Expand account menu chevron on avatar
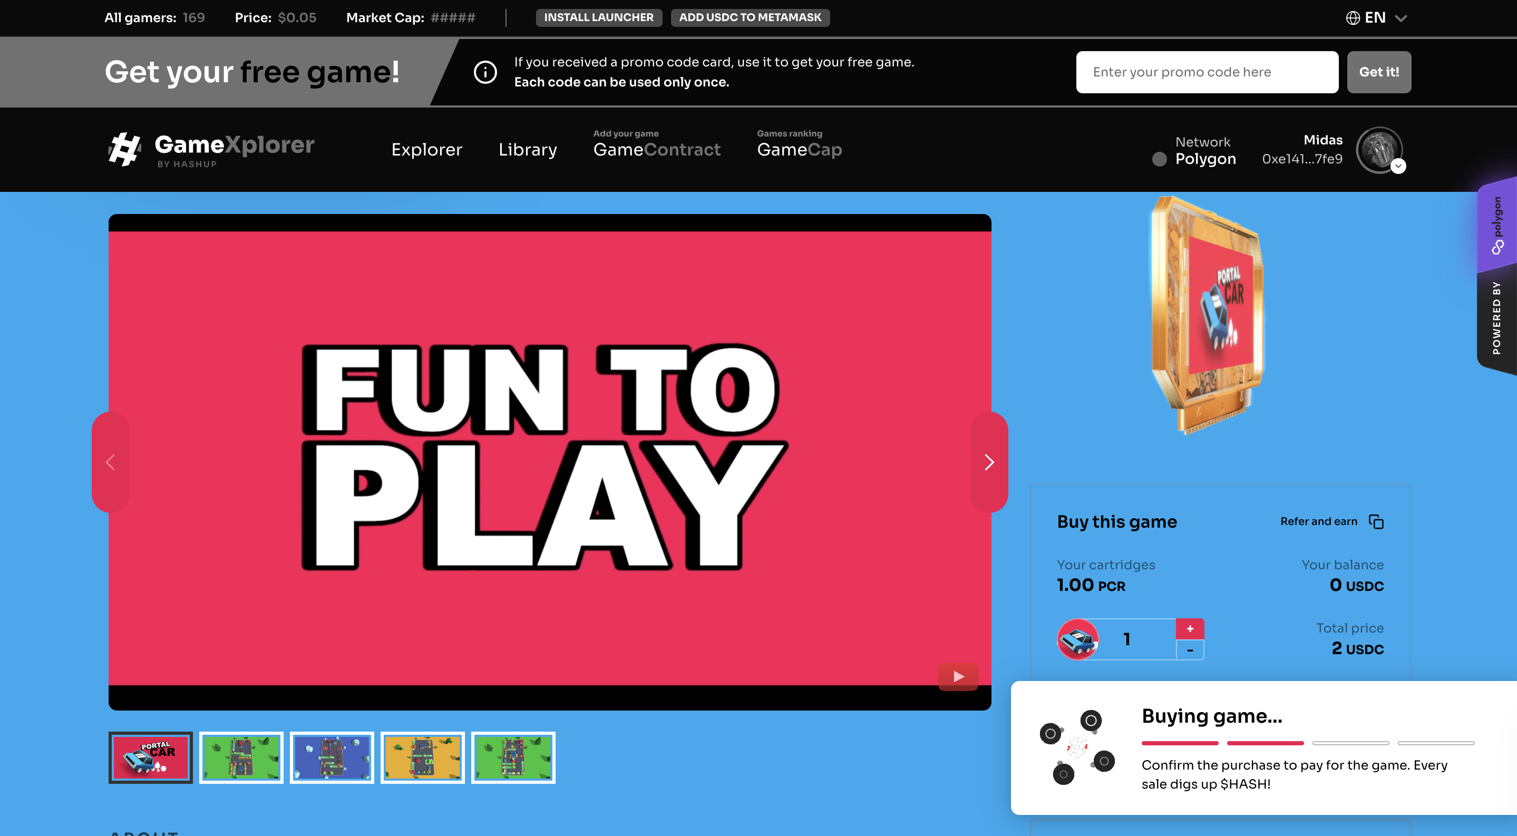The width and height of the screenshot is (1517, 836). pyautogui.click(x=1398, y=167)
